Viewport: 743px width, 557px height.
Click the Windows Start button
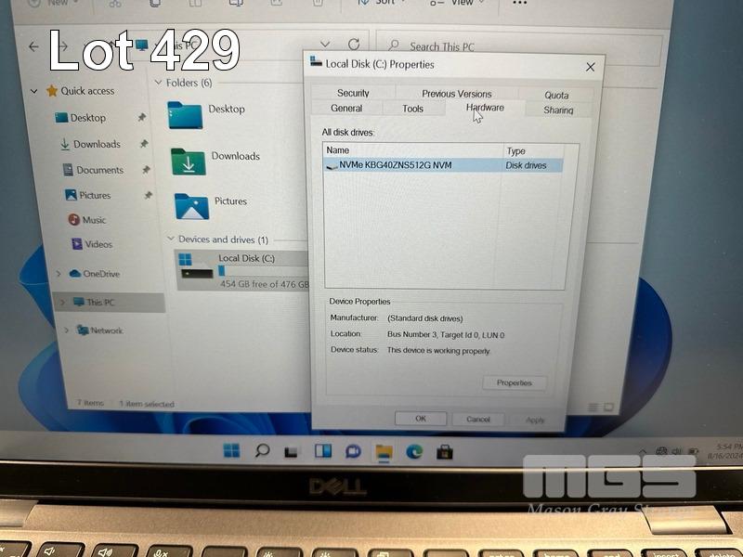[x=231, y=451]
